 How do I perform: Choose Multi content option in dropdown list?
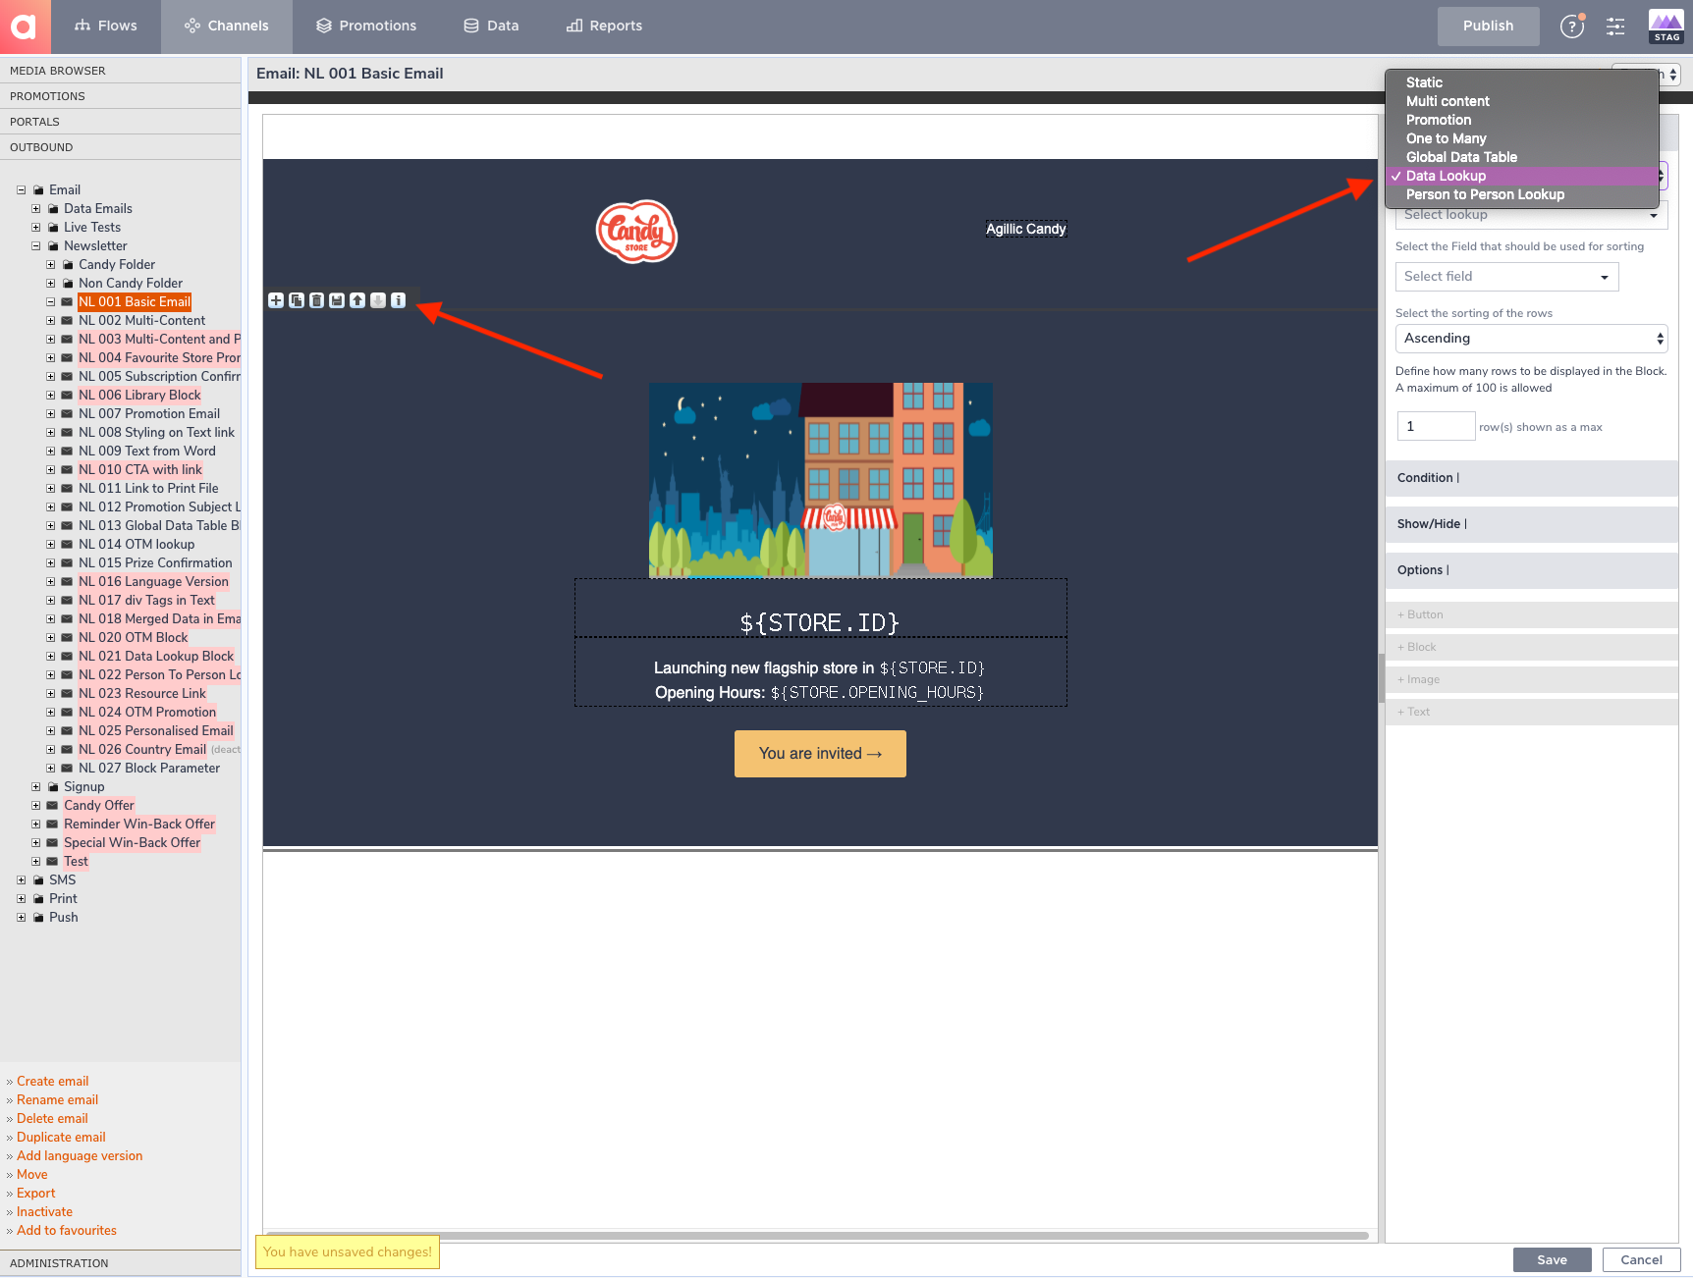coord(1522,101)
